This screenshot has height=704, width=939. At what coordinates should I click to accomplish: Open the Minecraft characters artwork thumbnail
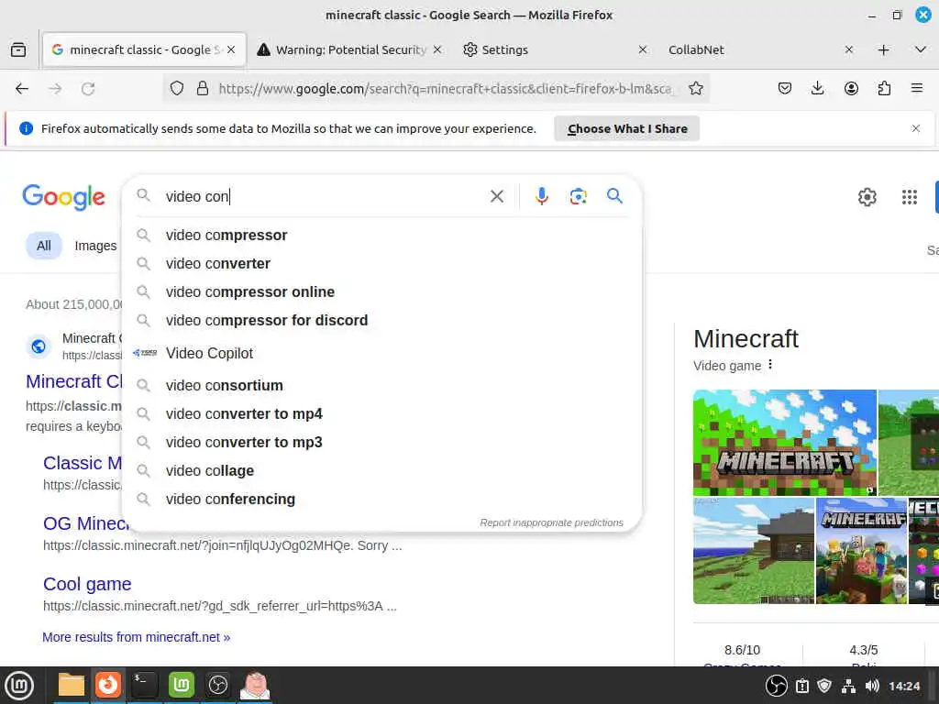pos(861,551)
